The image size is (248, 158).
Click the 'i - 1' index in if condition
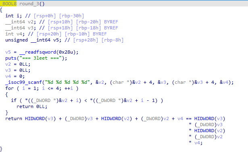(x=148, y=100)
